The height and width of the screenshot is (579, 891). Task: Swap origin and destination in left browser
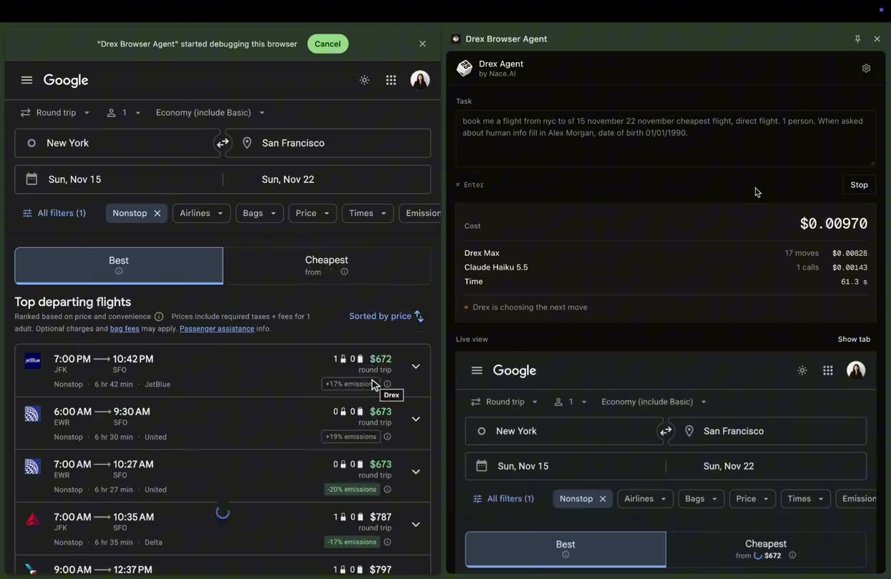point(222,143)
